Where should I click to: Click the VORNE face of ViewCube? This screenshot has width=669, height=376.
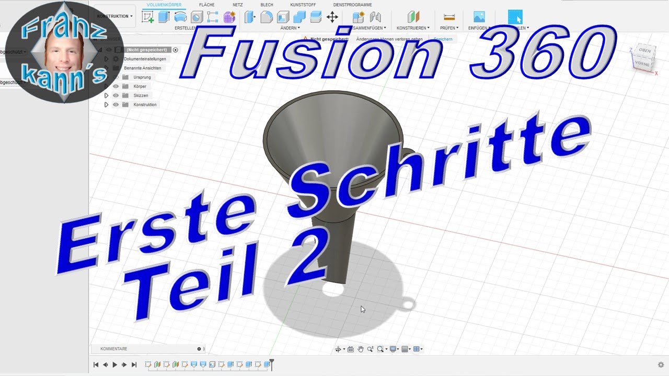[x=642, y=64]
